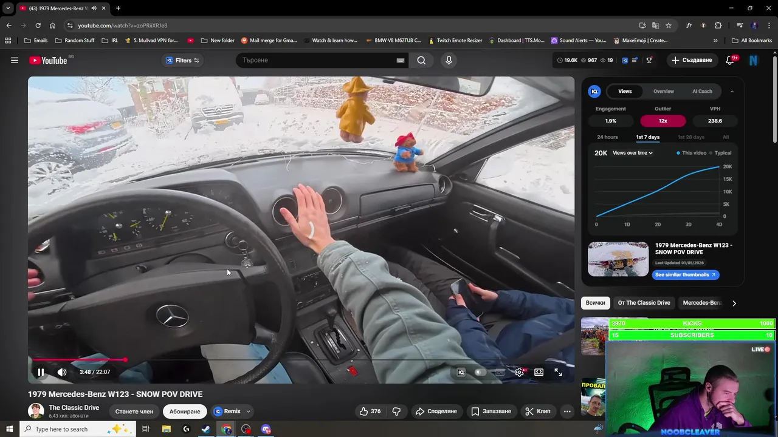Image resolution: width=778 pixels, height=437 pixels.
Task: Click the vidIQ list icon in header toolbar
Action: point(635,60)
